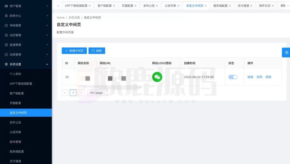Open the 20 / page size dropdown
The height and width of the screenshot is (164, 290).
coord(97,92)
